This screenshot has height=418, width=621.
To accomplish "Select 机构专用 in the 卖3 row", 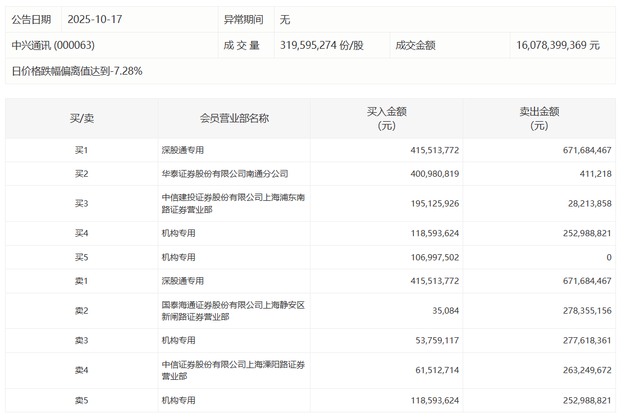I will [x=179, y=341].
